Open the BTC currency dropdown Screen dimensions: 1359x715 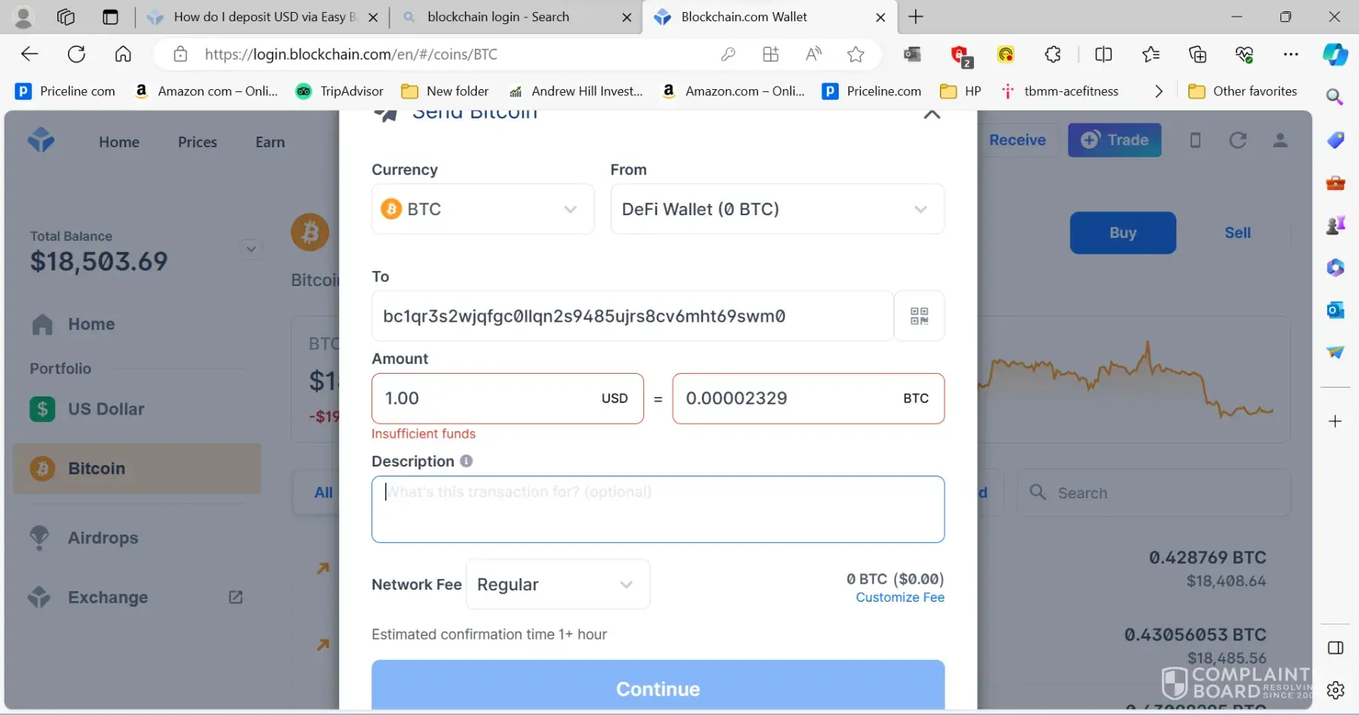tap(482, 209)
